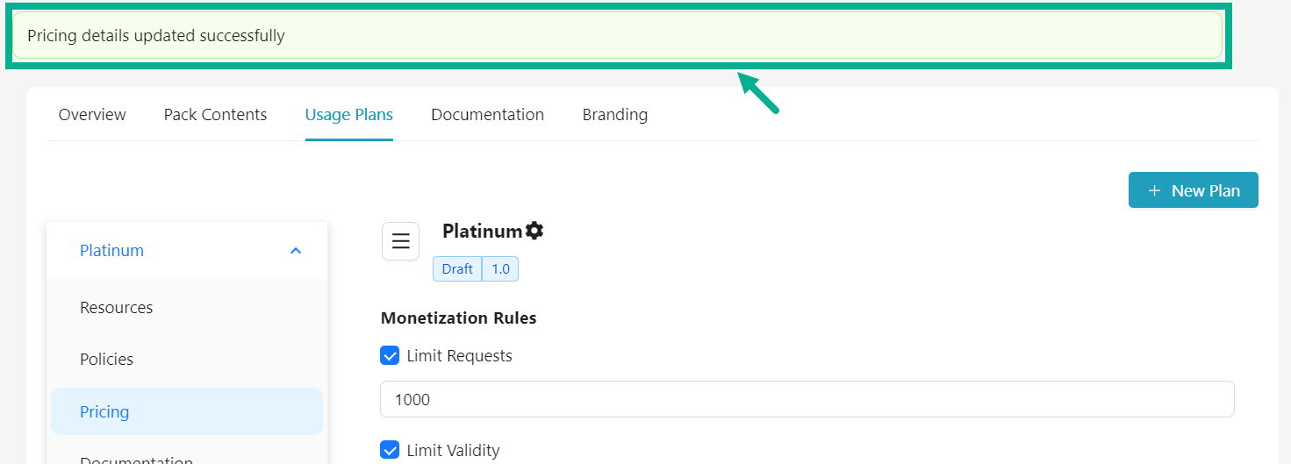The width and height of the screenshot is (1291, 464).
Task: Click the plus icon on New Plan
Action: point(1154,190)
